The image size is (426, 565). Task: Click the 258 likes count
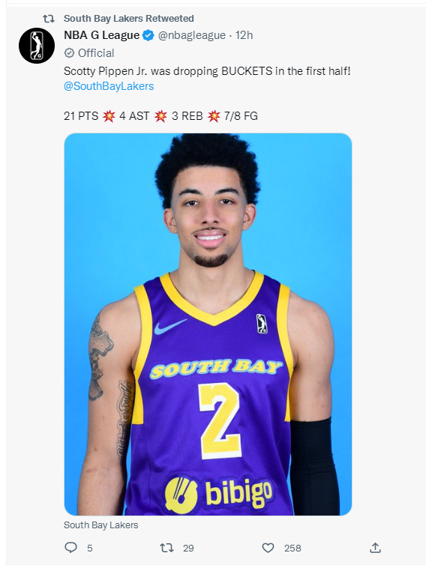pos(292,548)
